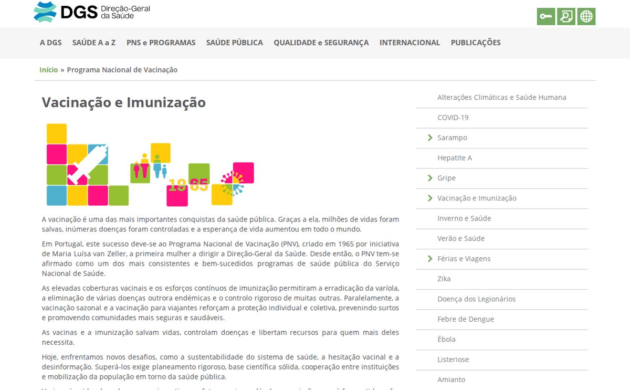Viewport: 630px width, 390px height.
Task: Click the Vacinação e Imunização page heading
Action: coord(124,102)
